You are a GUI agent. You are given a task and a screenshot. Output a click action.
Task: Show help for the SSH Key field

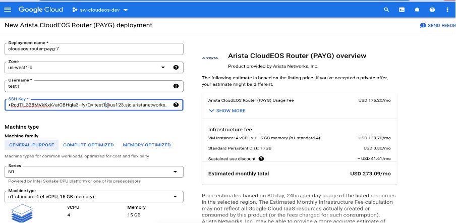coord(176,105)
